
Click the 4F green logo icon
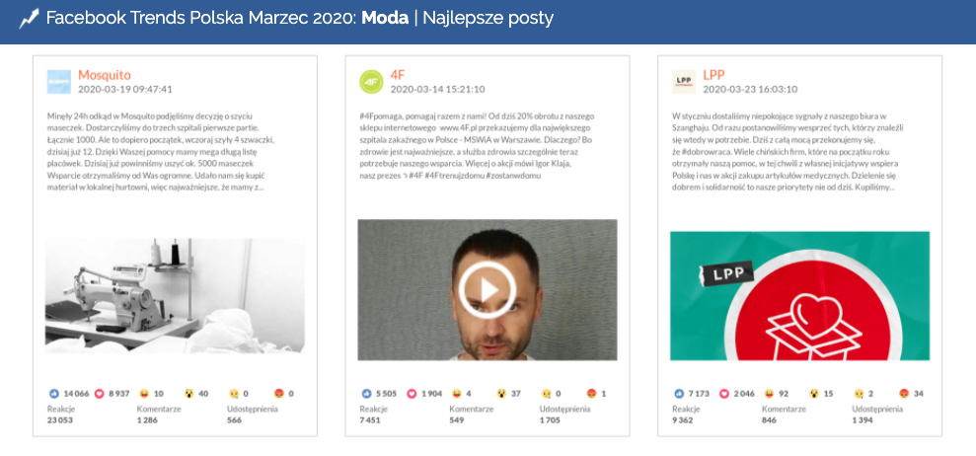coord(371,81)
